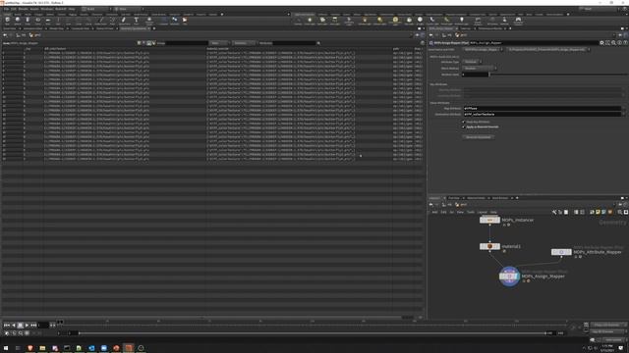
Task: Open the Destination Attribute field dropdown arrow
Action: (x=623, y=114)
